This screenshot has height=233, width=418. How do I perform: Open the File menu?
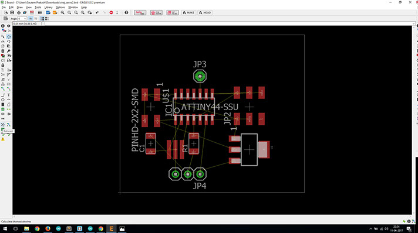4,8
